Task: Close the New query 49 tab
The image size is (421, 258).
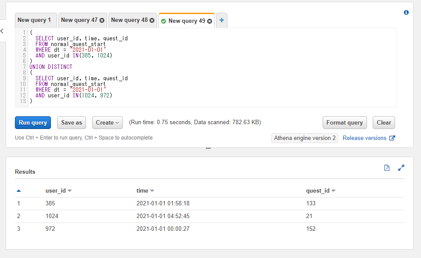Action: (210, 21)
